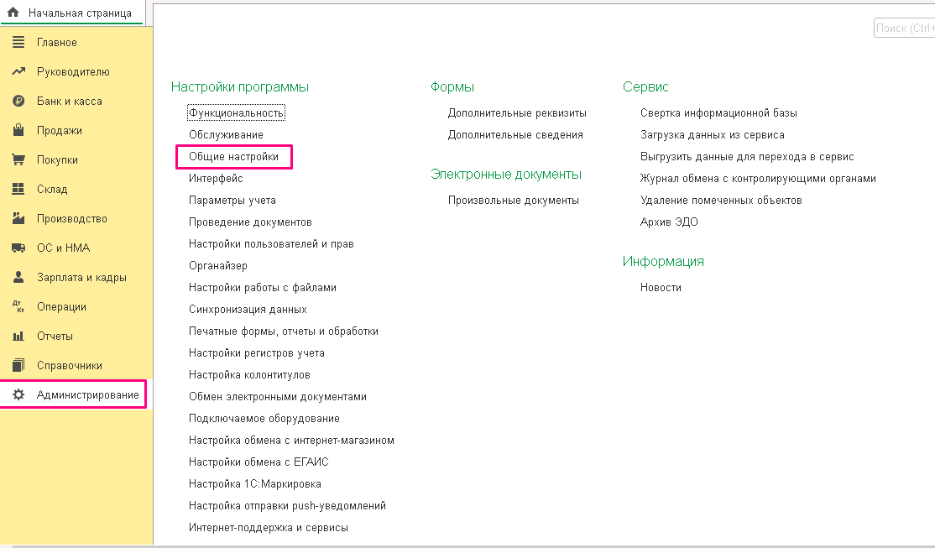Viewport: 935px width, 548px height.
Task: Open Настройки регистров учета
Action: coord(257,353)
